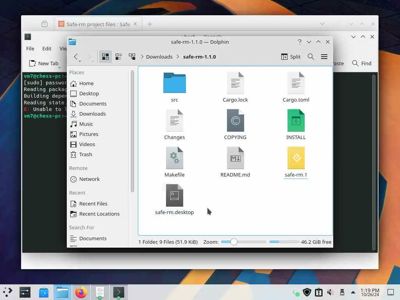Image resolution: width=400 pixels, height=300 pixels.
Task: Expand hidden system tray icons
Action: tap(353, 292)
